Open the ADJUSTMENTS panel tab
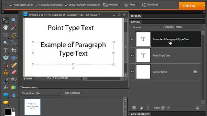The image size is (207, 116). (x=140, y=114)
